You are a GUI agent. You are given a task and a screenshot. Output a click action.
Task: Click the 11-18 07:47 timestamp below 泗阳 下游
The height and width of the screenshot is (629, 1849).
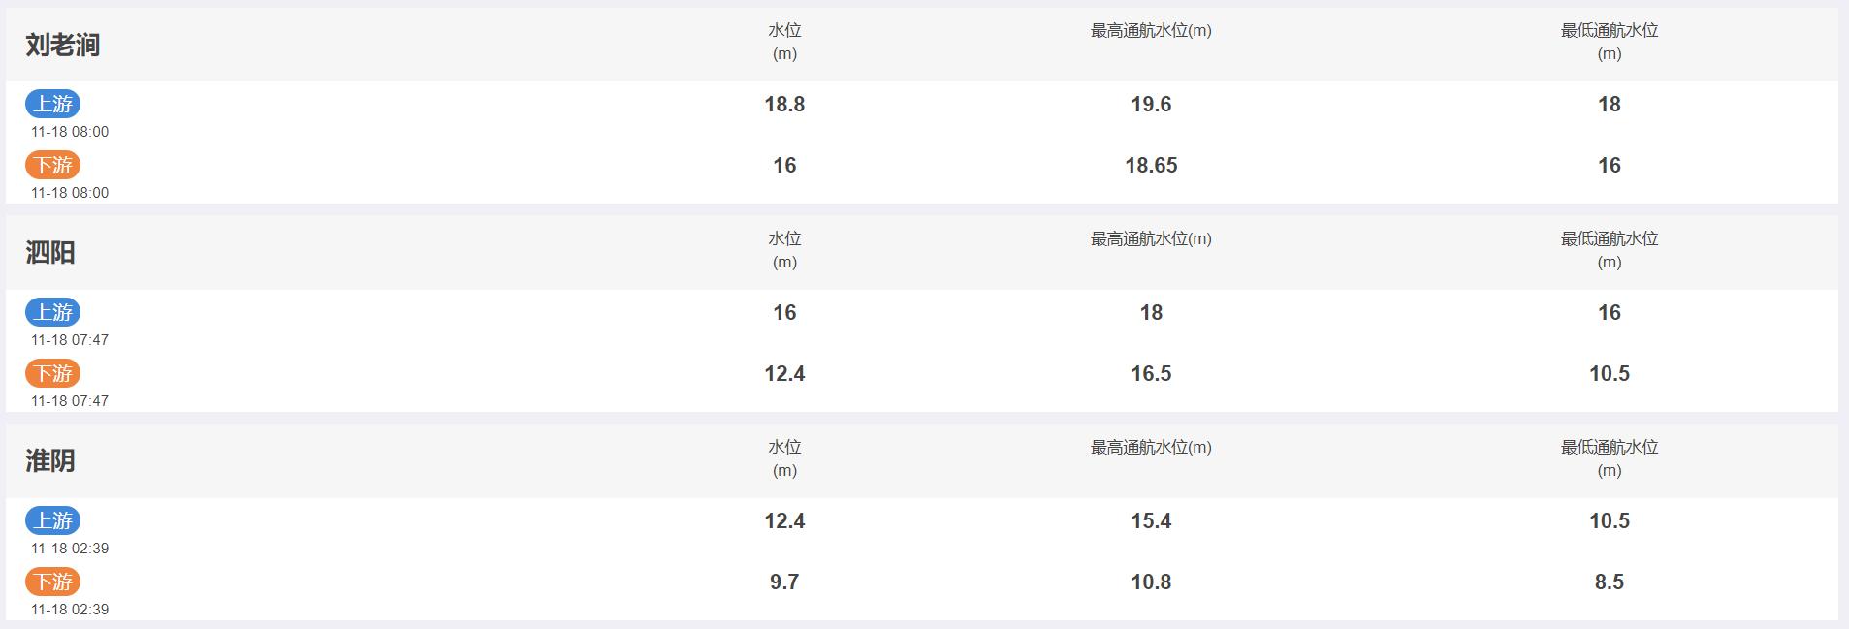point(70,401)
